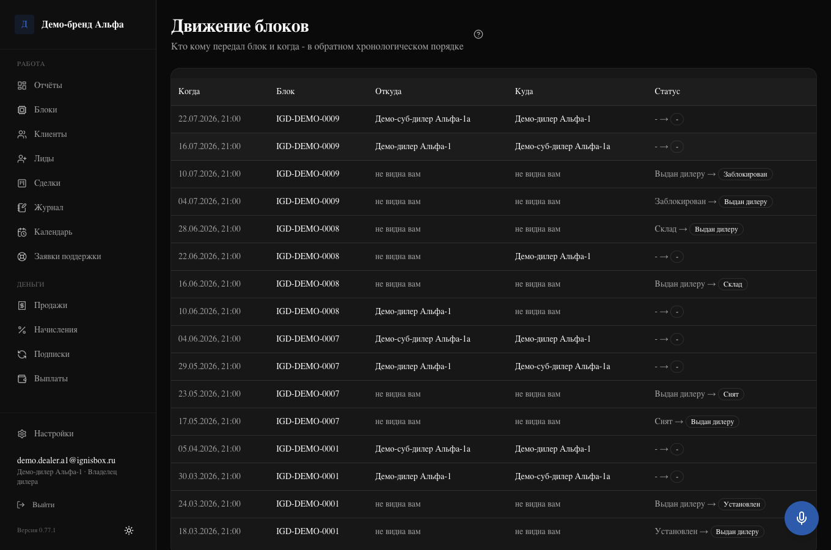Image resolution: width=831 pixels, height=550 pixels.
Task: Click the Отчёты sidebar icon
Action: (x=22, y=86)
